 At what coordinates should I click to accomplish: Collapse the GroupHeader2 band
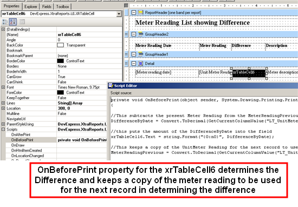coord(134,34)
